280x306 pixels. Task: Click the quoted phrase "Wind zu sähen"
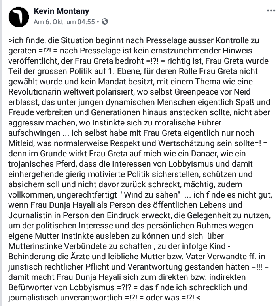click(150, 195)
